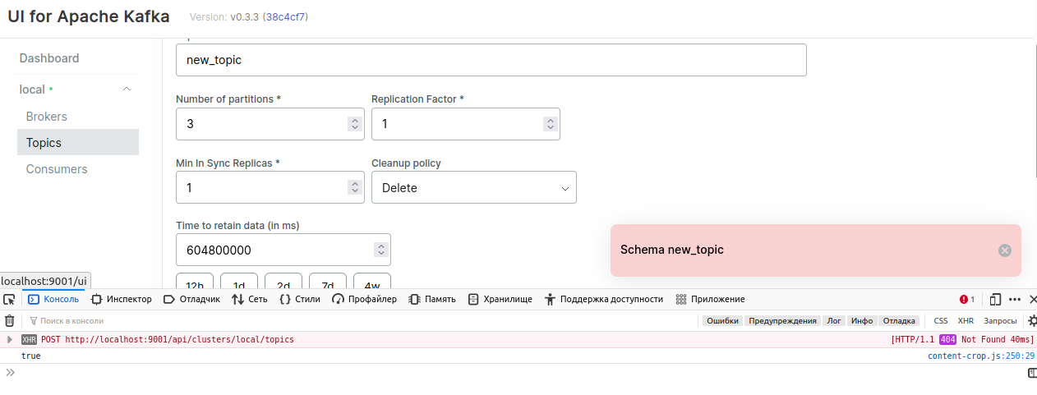Expand the POST request log entry
This screenshot has width=1037, height=395.
point(9,339)
